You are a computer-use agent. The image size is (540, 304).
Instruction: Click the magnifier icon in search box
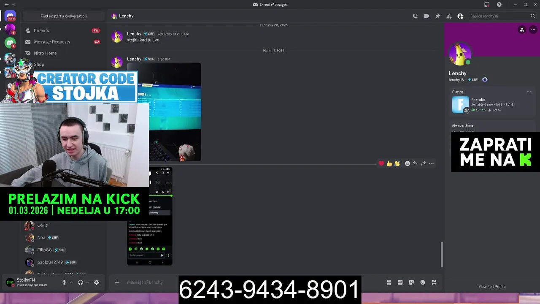coord(533,16)
